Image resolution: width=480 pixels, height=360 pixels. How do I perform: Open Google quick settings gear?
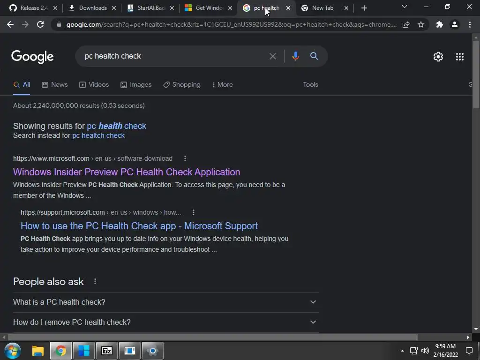[438, 57]
